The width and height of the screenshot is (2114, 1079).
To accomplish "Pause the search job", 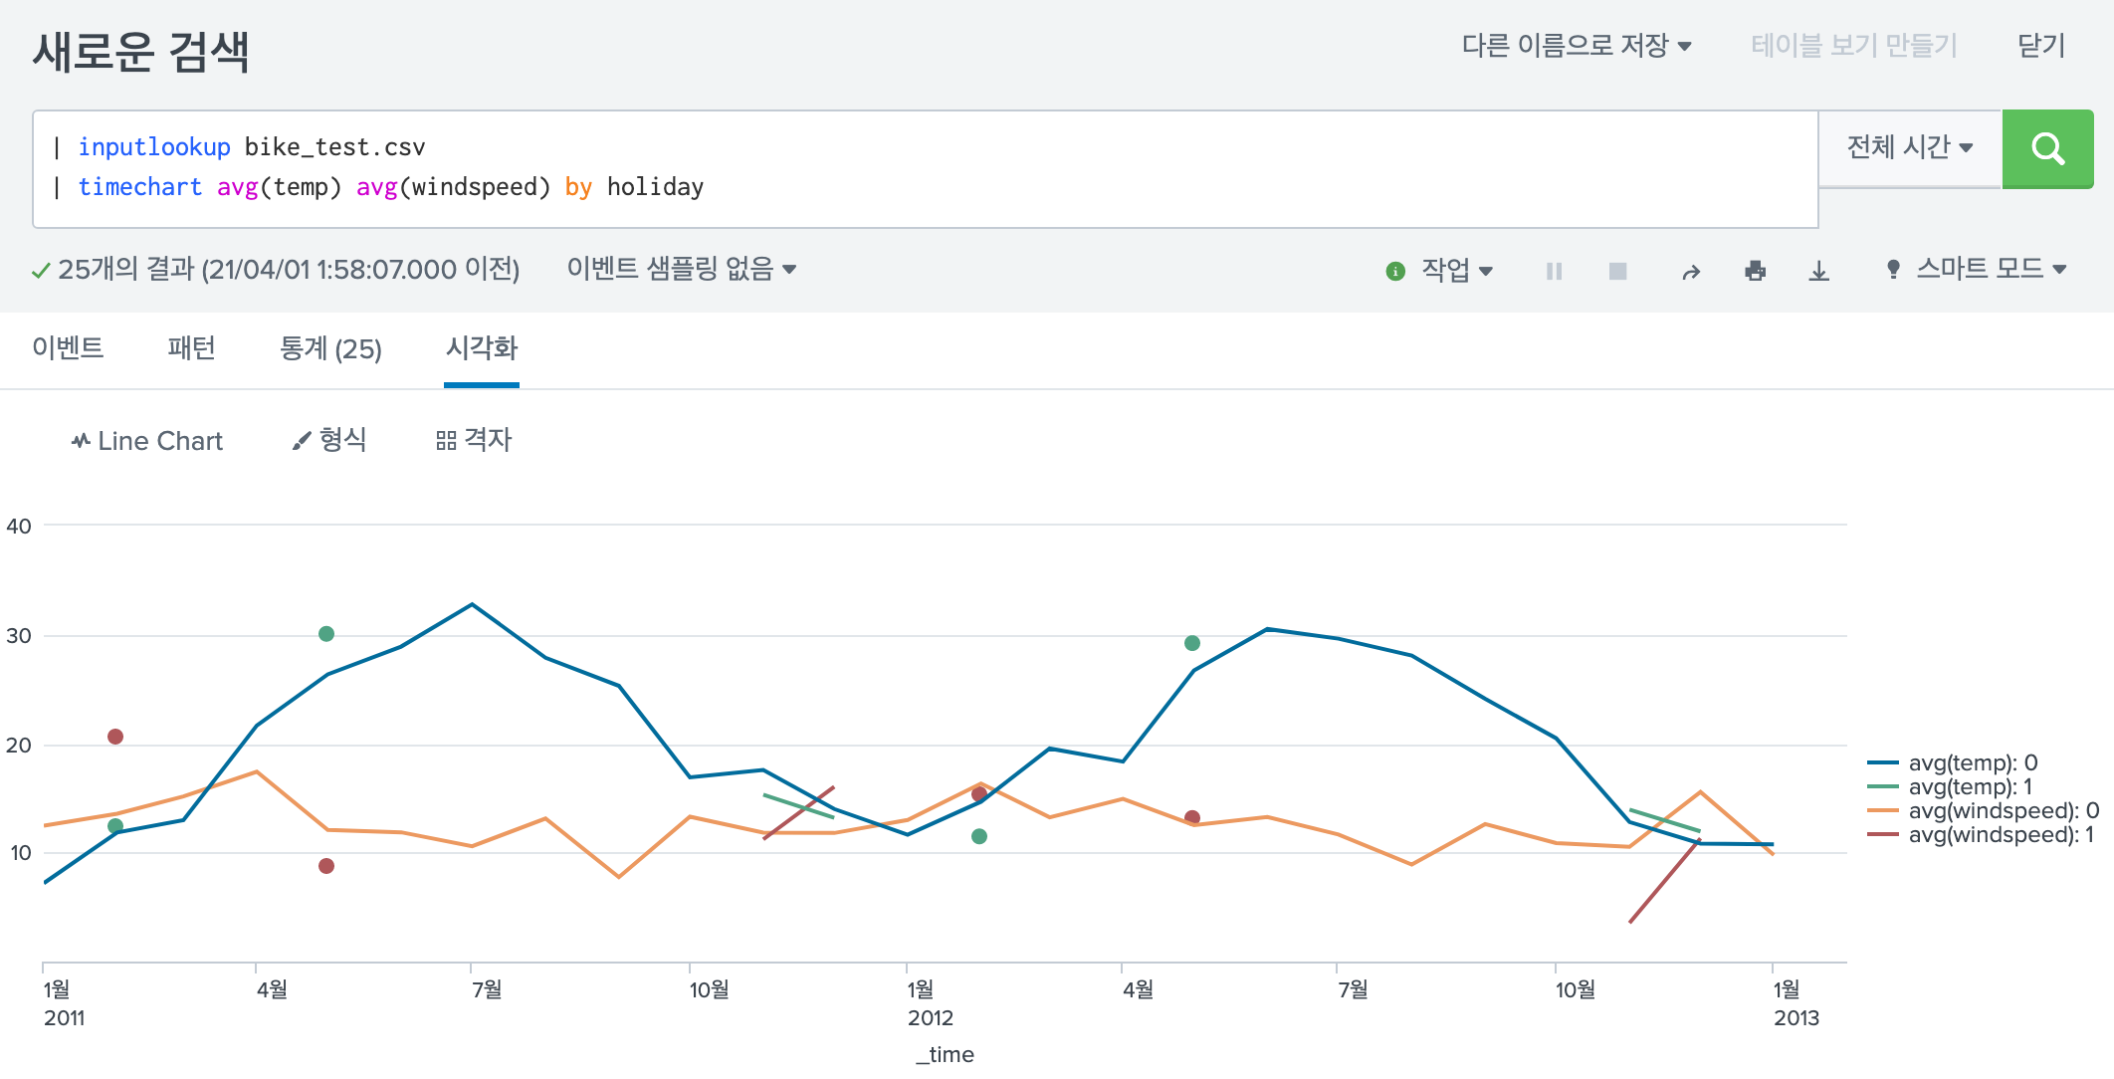I will (1555, 271).
